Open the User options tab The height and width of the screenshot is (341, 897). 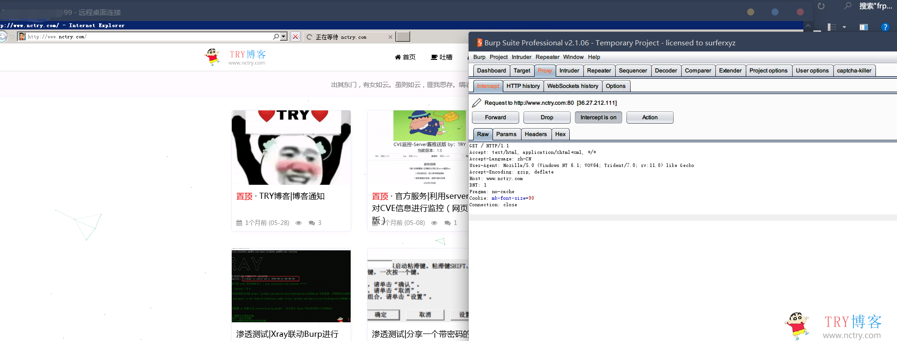coord(812,71)
